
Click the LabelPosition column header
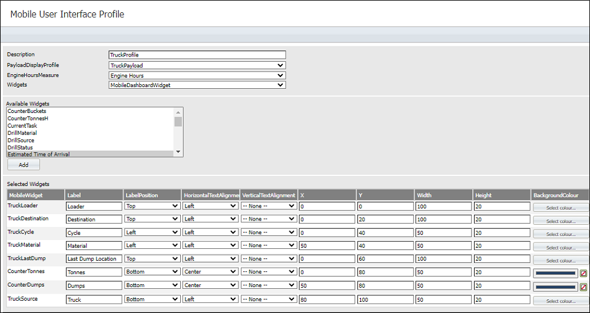[x=152, y=195]
